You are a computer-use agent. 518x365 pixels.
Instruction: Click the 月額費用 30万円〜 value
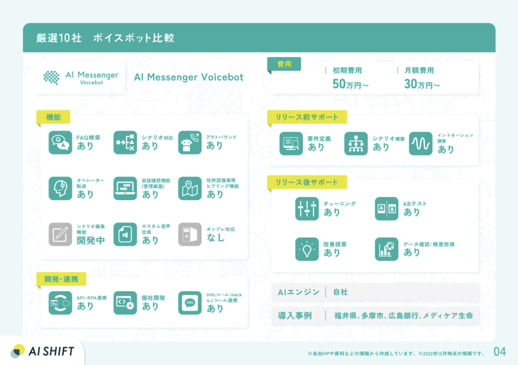click(x=422, y=84)
